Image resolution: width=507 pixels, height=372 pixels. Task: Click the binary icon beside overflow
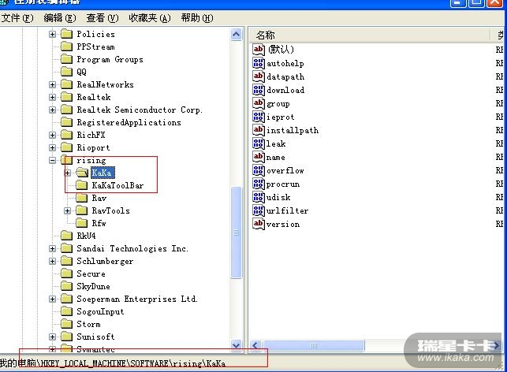pos(259,170)
